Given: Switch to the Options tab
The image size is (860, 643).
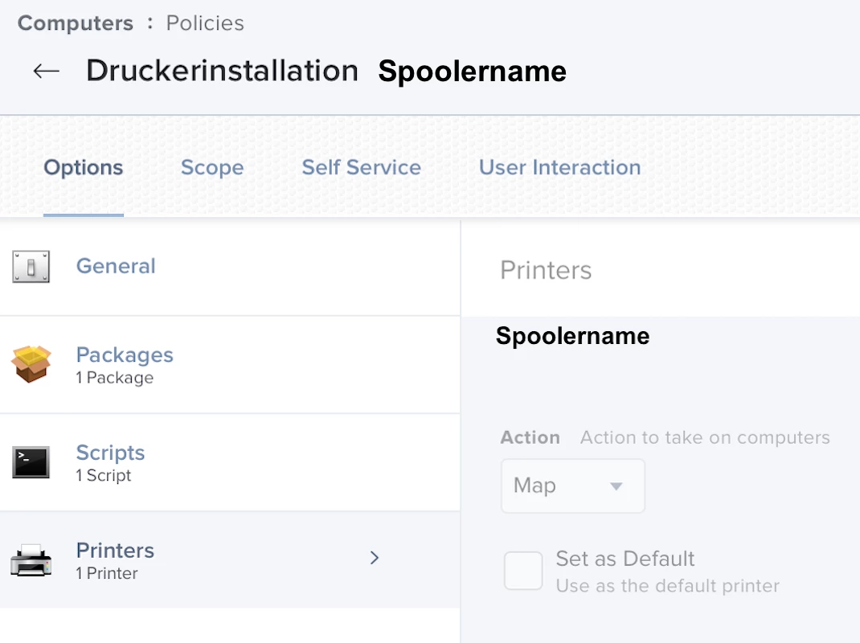Looking at the screenshot, I should [x=84, y=168].
